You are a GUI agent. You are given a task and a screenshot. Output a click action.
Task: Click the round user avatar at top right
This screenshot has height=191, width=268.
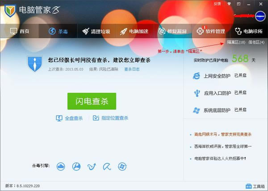coord(260,16)
